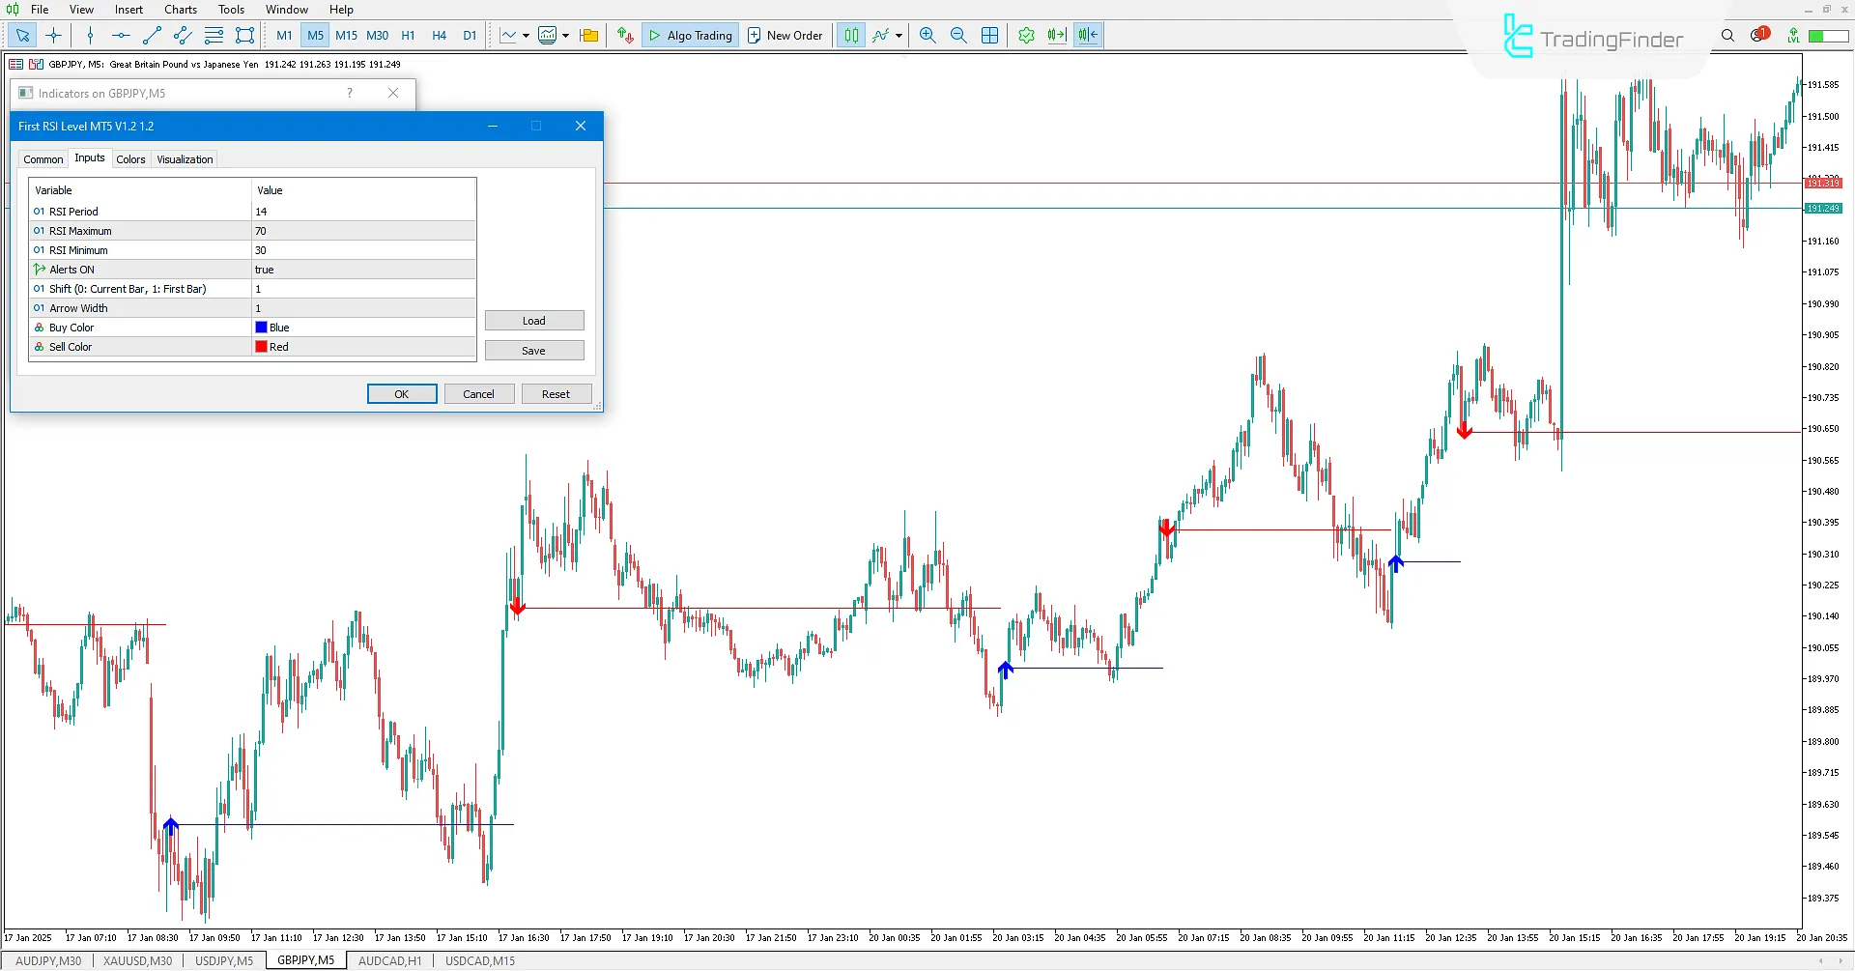Switch to the Colors tab
Viewport: 1855px width, 971px height.
click(x=129, y=158)
